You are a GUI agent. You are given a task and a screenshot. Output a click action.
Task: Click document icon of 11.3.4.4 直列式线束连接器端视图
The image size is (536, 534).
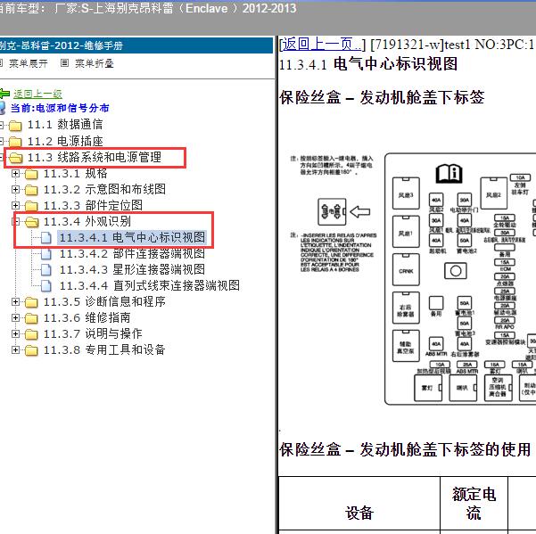46,285
